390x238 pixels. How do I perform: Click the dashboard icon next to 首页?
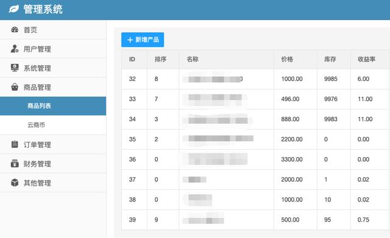click(15, 30)
